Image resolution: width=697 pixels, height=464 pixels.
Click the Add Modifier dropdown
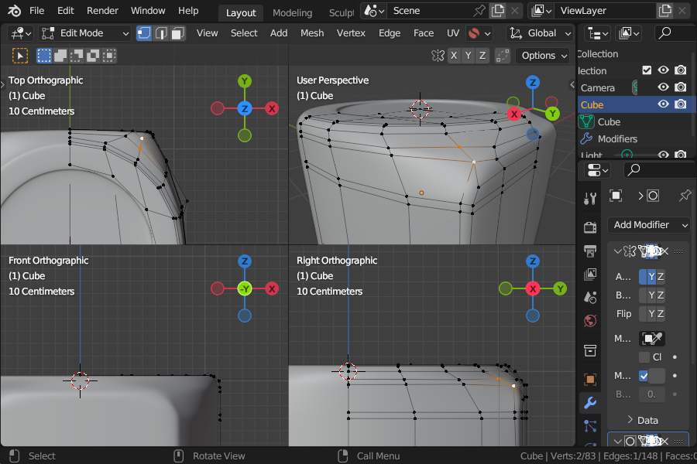point(648,225)
